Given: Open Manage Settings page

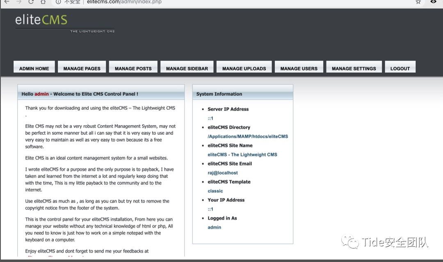Looking at the screenshot, I should point(354,67).
